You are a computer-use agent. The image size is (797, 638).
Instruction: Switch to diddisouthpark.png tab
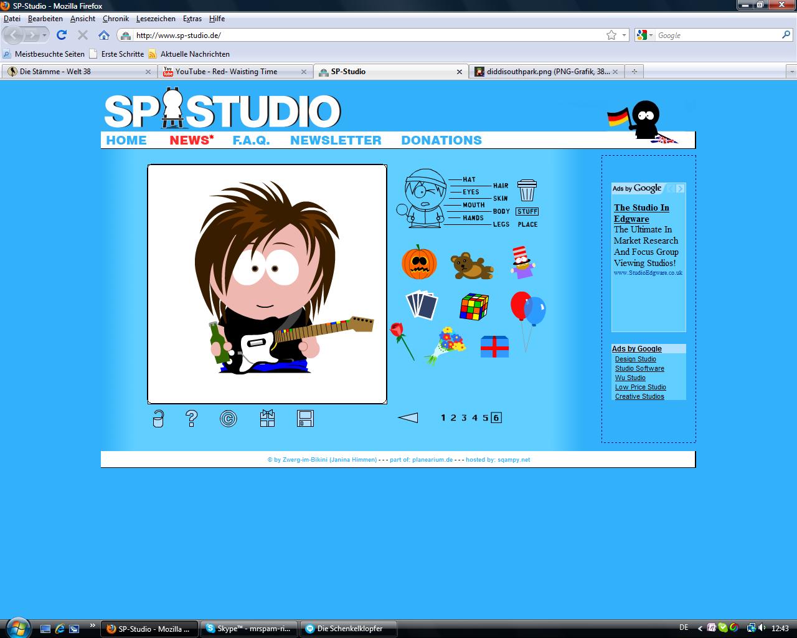[546, 72]
